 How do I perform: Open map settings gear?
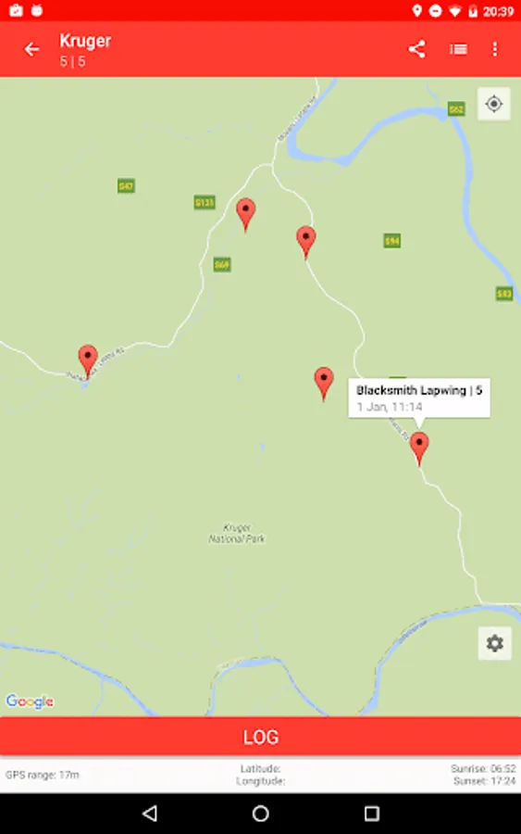click(494, 643)
